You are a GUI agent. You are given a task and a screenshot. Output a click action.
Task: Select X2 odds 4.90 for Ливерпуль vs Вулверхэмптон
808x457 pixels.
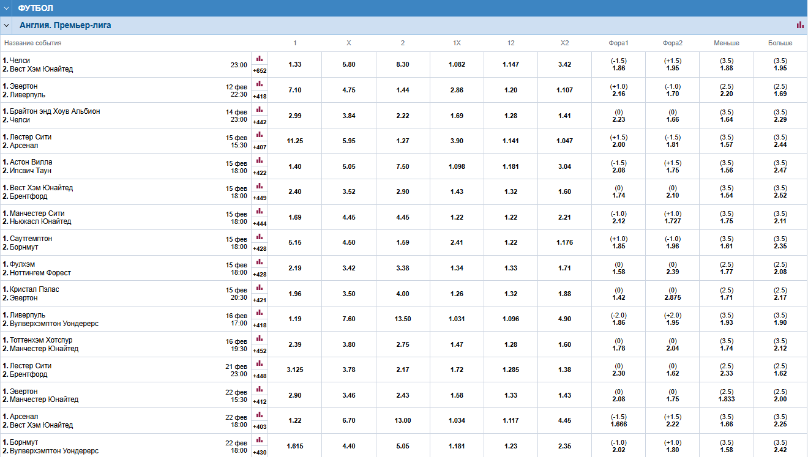tap(564, 319)
